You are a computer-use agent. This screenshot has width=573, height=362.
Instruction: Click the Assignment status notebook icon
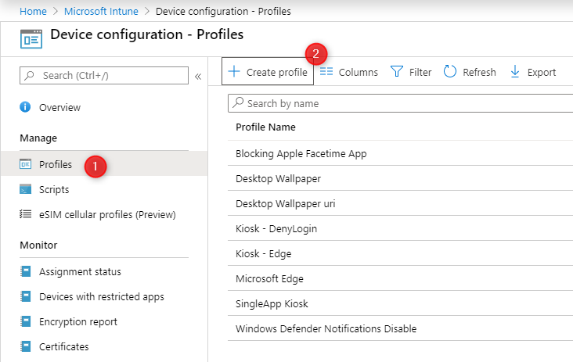[x=25, y=271]
